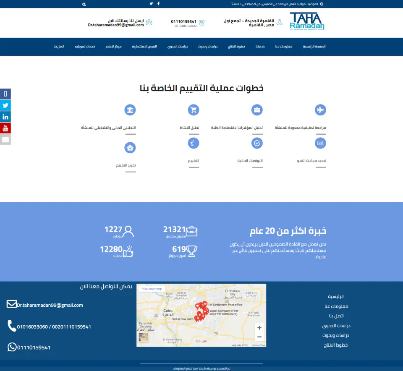Click the shopping cart icon above تحليل النشاط
The width and height of the screenshot is (403, 371).
(x=194, y=110)
